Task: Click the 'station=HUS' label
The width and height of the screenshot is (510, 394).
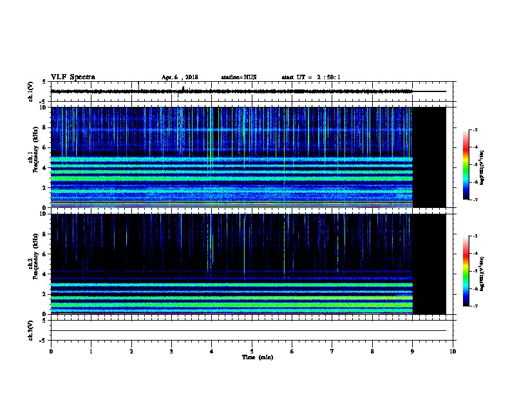Action: click(239, 77)
